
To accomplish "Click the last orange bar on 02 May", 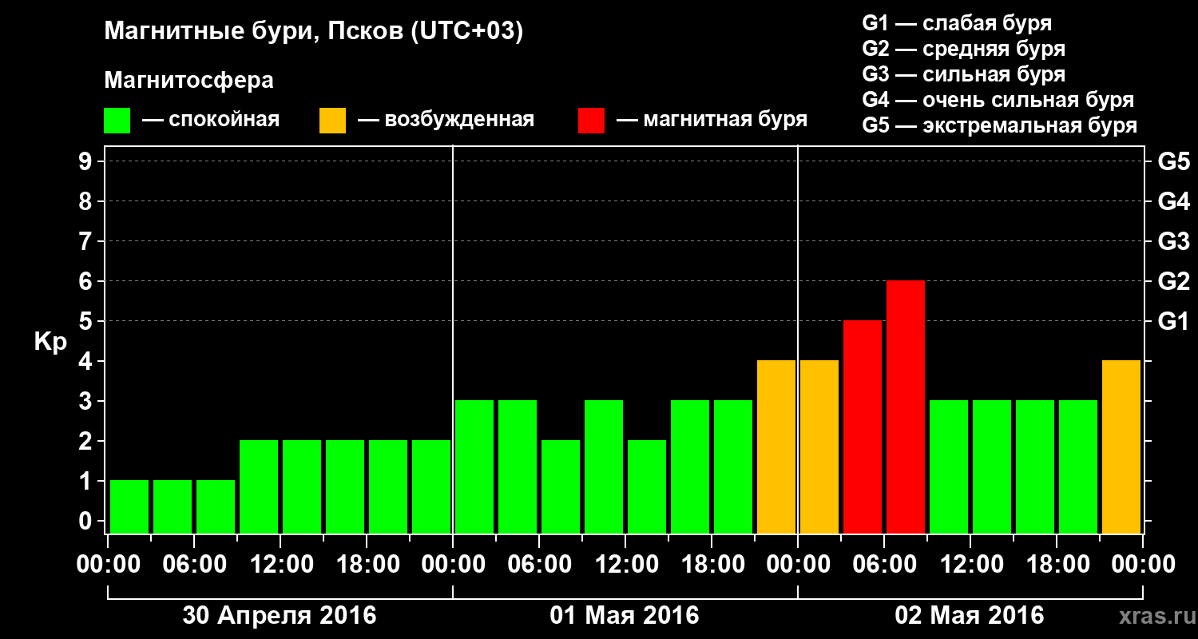I will pos(1121,447).
